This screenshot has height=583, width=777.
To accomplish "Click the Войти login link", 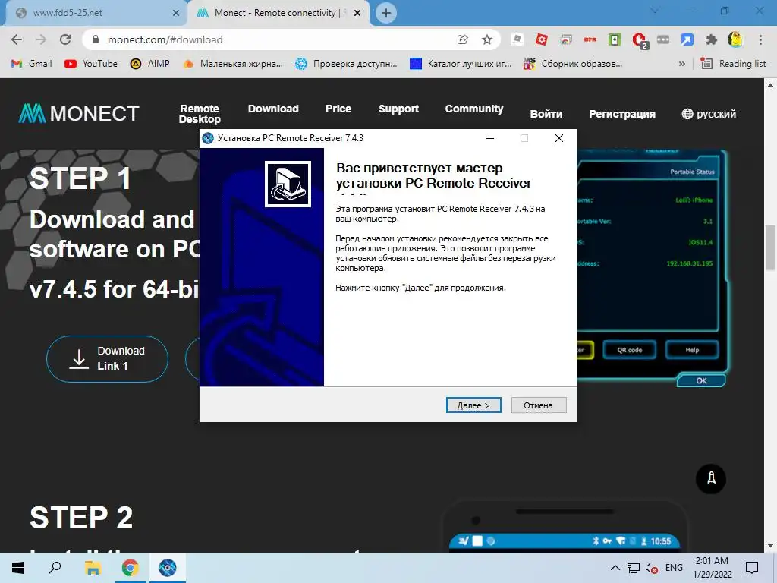I will click(x=546, y=114).
